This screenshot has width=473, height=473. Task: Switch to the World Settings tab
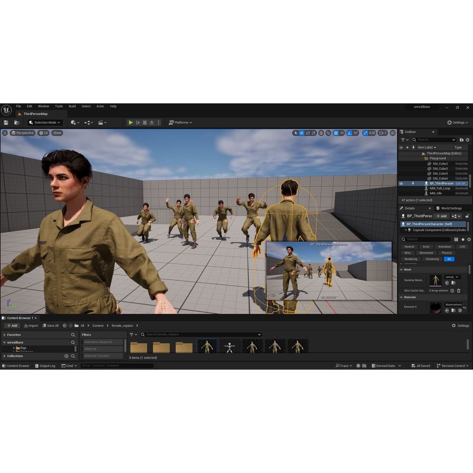click(x=449, y=208)
